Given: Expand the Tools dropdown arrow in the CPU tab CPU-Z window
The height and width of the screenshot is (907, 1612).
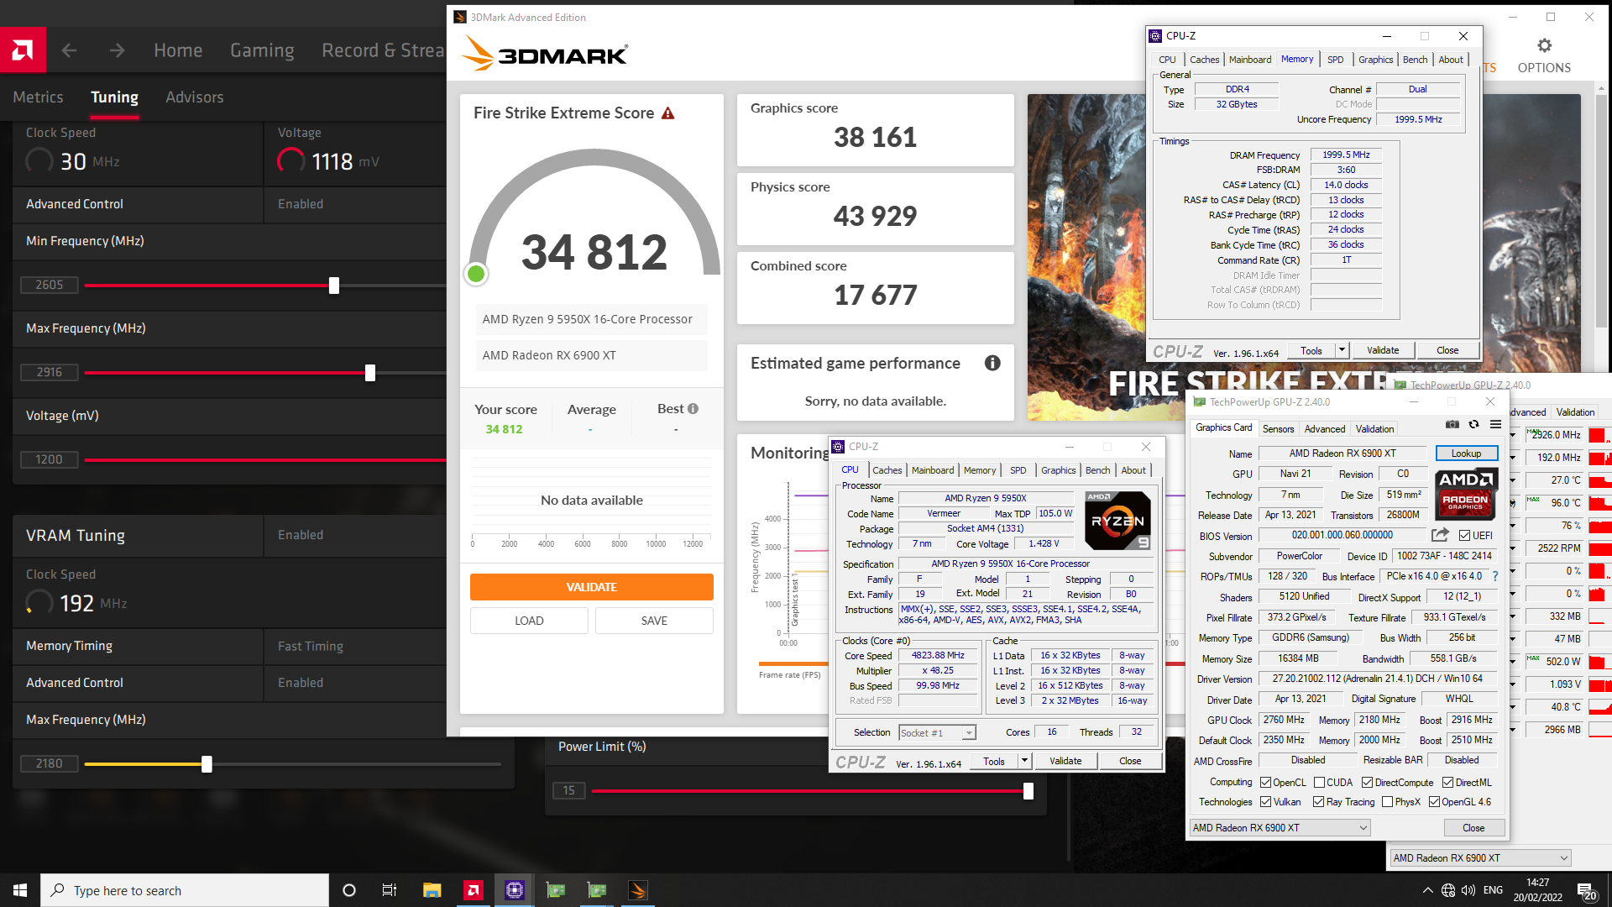Looking at the screenshot, I should 1024,761.
